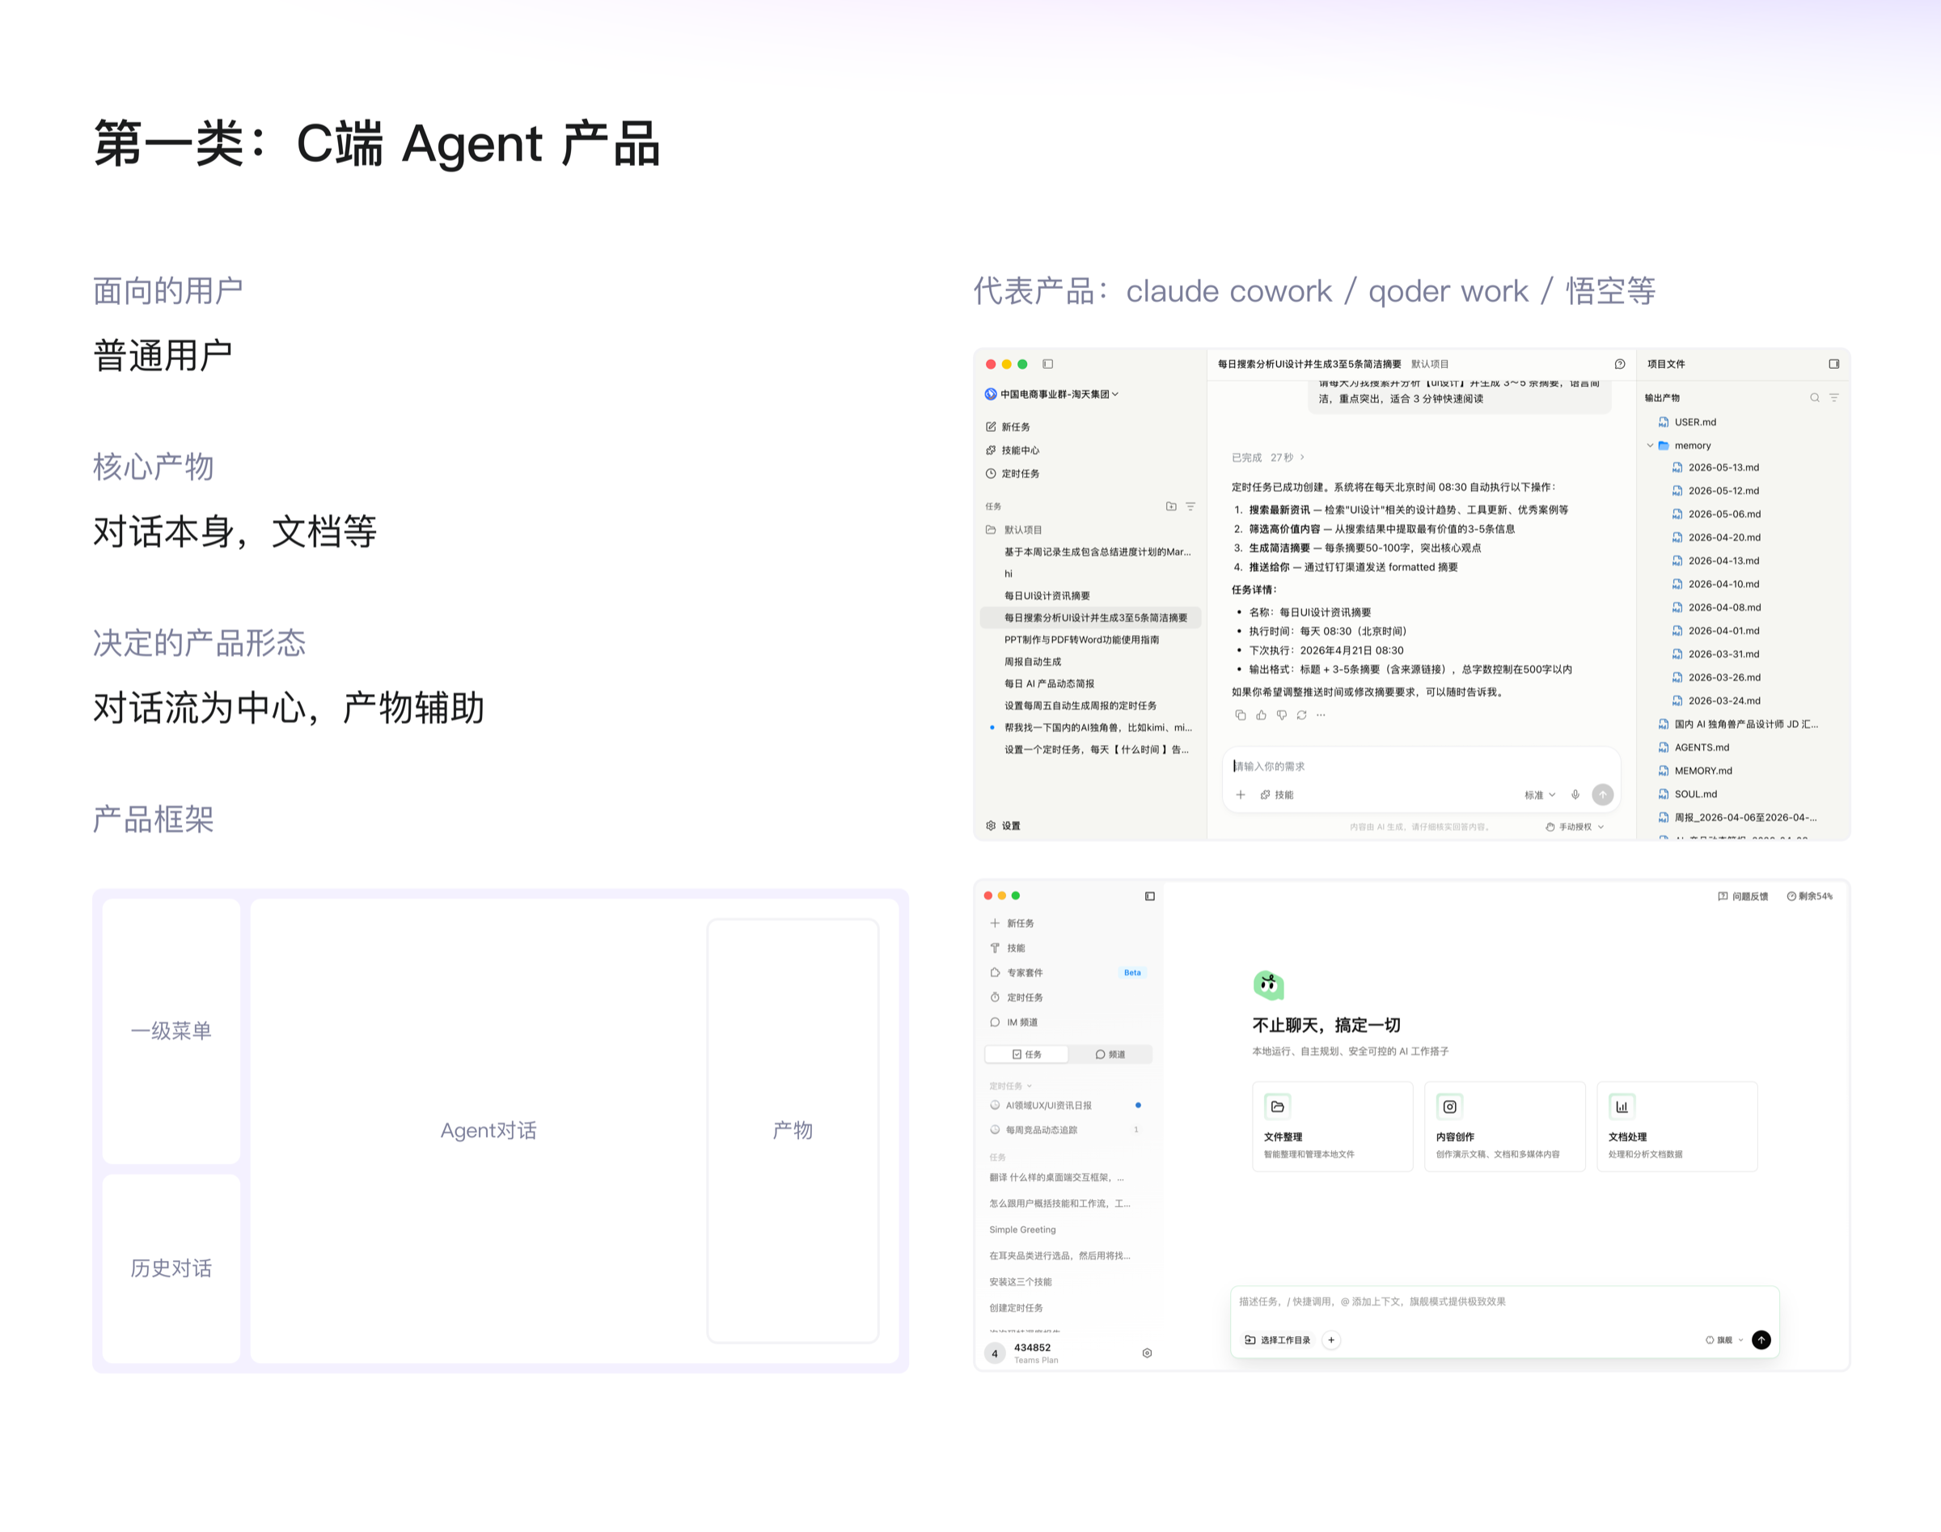Image resolution: width=1941 pixels, height=1532 pixels.
Task: Send the message in the upper chat box
Action: (1603, 794)
